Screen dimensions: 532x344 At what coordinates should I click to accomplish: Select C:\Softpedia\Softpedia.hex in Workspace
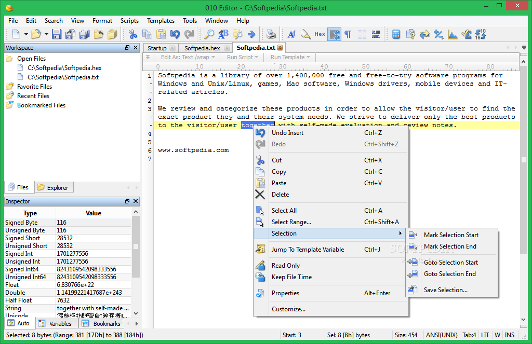tap(64, 68)
